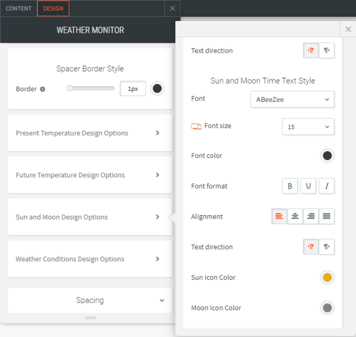Align Sun and Moon text center
This screenshot has width=356, height=337.
295,217
